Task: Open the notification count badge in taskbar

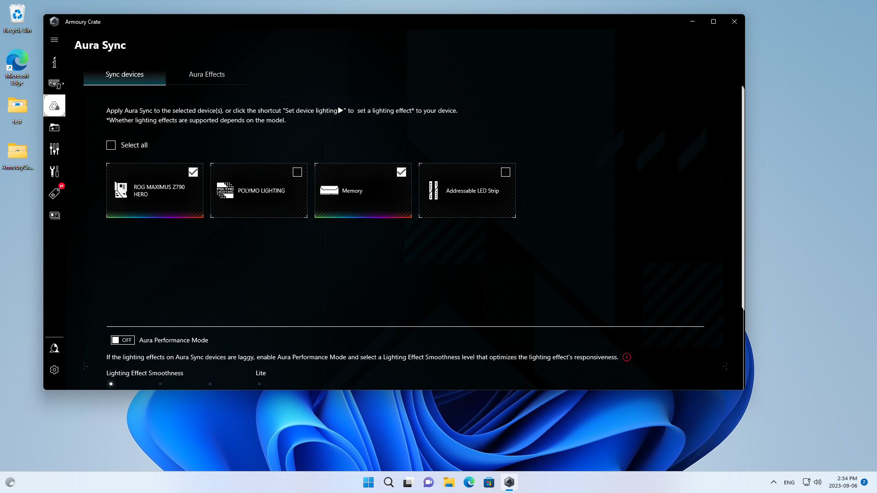Action: click(x=864, y=482)
